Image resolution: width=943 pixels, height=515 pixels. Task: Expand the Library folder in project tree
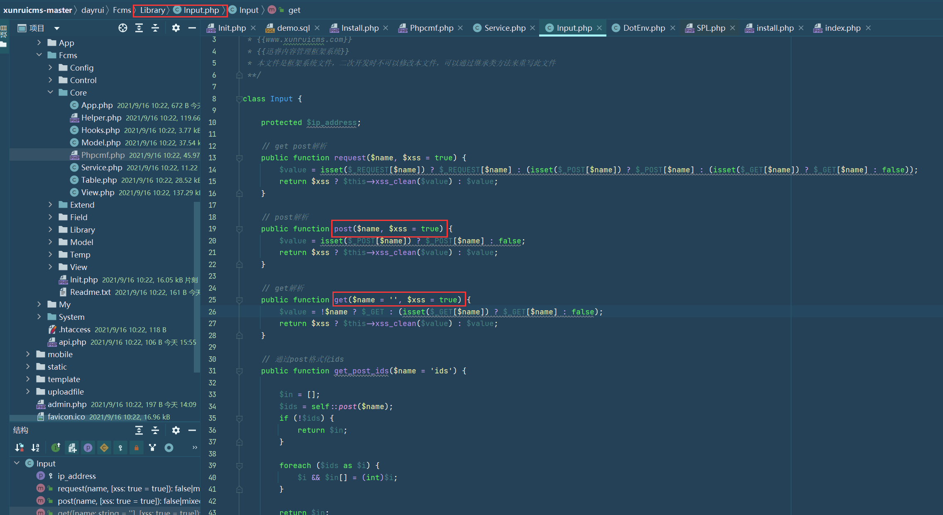tap(50, 229)
